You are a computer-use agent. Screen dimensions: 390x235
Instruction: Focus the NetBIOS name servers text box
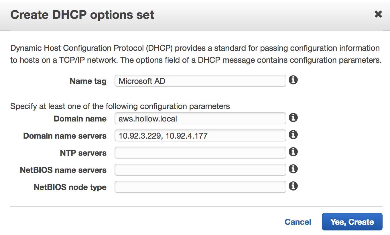click(x=200, y=170)
